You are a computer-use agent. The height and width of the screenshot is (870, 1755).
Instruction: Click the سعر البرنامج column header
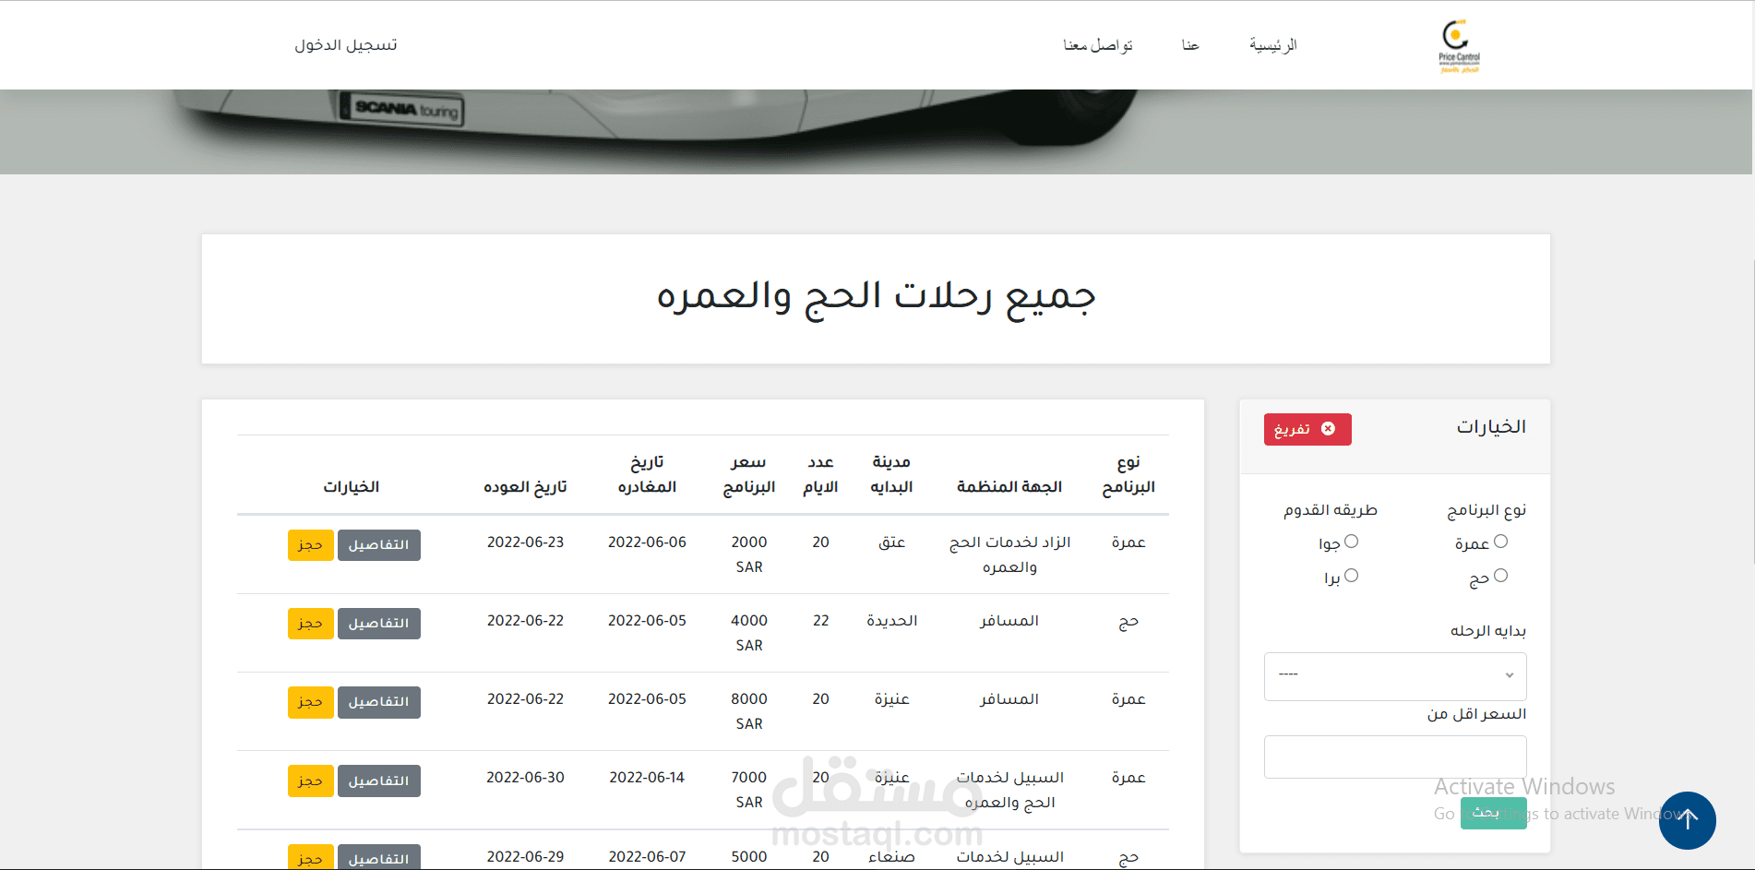tap(749, 474)
